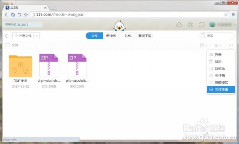Image resolution: width=239 pixels, height=144 pixels.
Task: Switch to the 文件 tab
Action: (94, 36)
